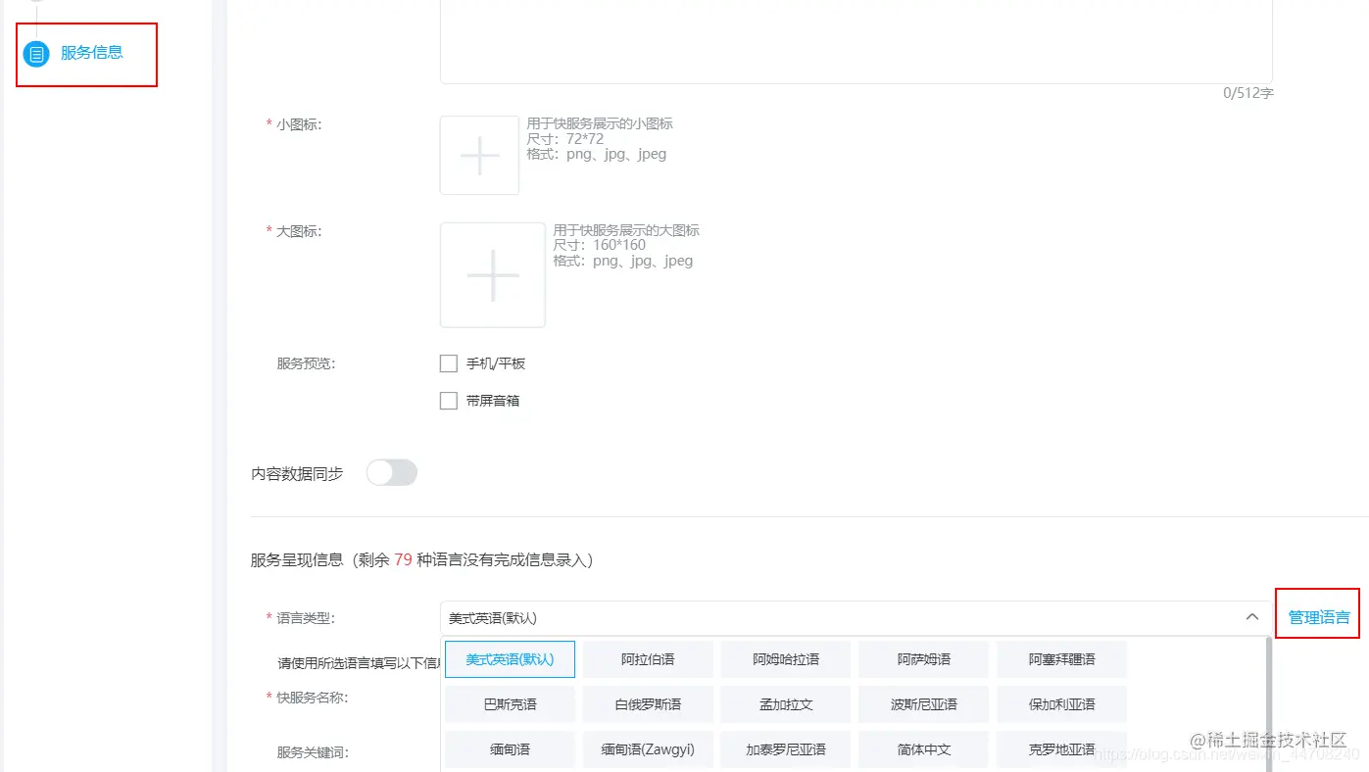Click the description text area above 0/512字

(856, 39)
